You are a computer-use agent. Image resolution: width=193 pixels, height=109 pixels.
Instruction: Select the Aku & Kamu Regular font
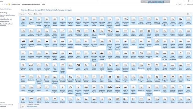coord(149,33)
